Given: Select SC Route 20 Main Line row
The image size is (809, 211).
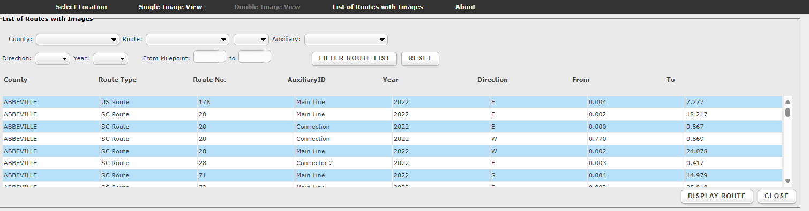Looking at the screenshot, I should point(392,114).
